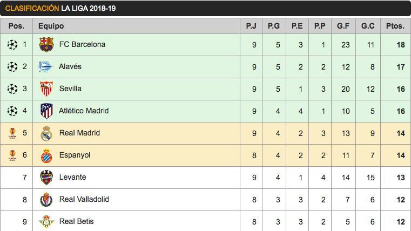The width and height of the screenshot is (411, 231).
Task: Click Europa League icon beside position 5
Action: click(12, 133)
